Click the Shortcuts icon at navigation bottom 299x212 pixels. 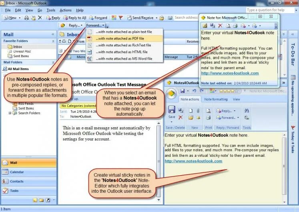pos(48,200)
